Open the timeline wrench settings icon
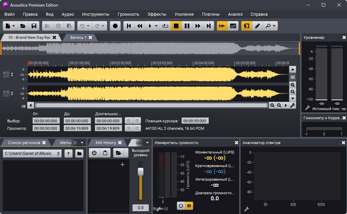This screenshot has height=214, width=347. [293, 105]
